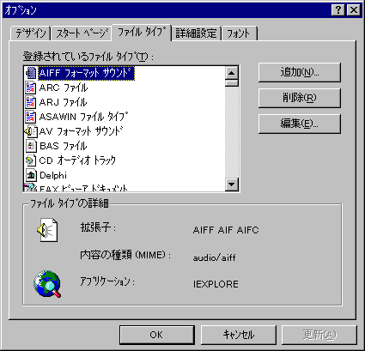Confirm with the OK button

[x=156, y=335]
